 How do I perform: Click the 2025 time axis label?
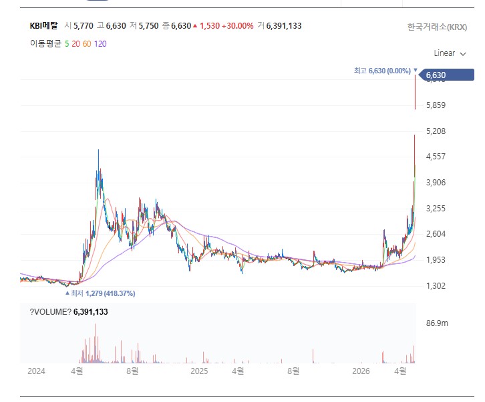point(199,371)
